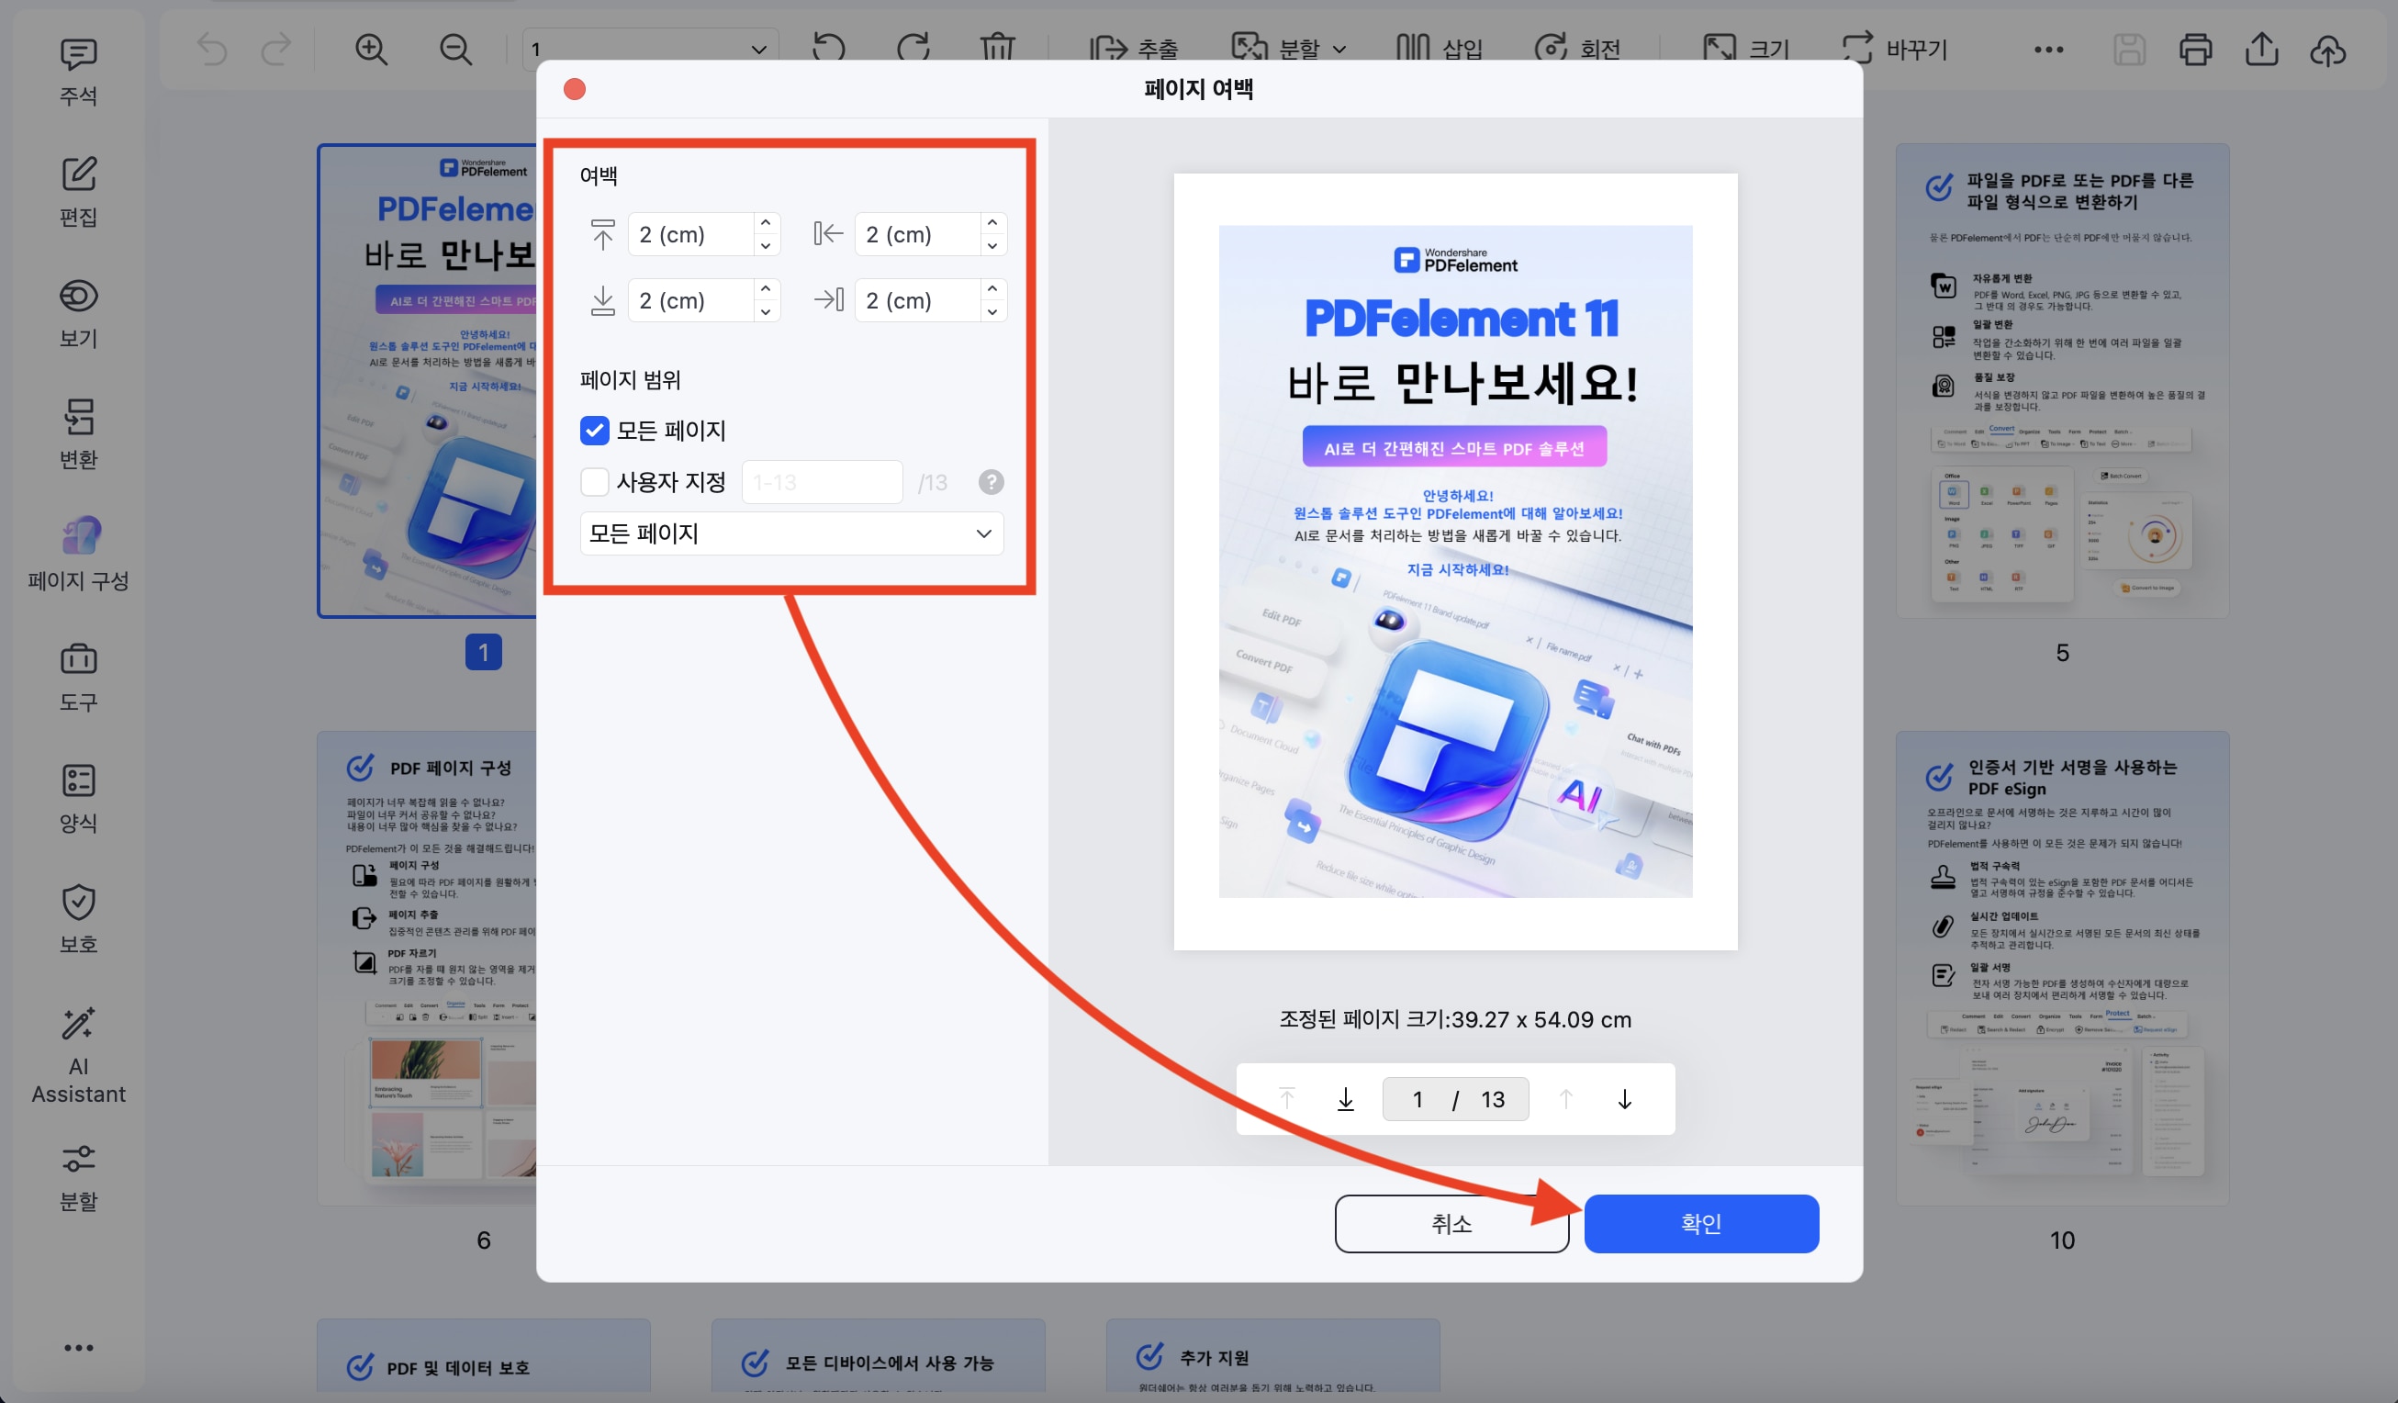Open the 보호 protection panel
The image size is (2398, 1403).
coord(78,914)
